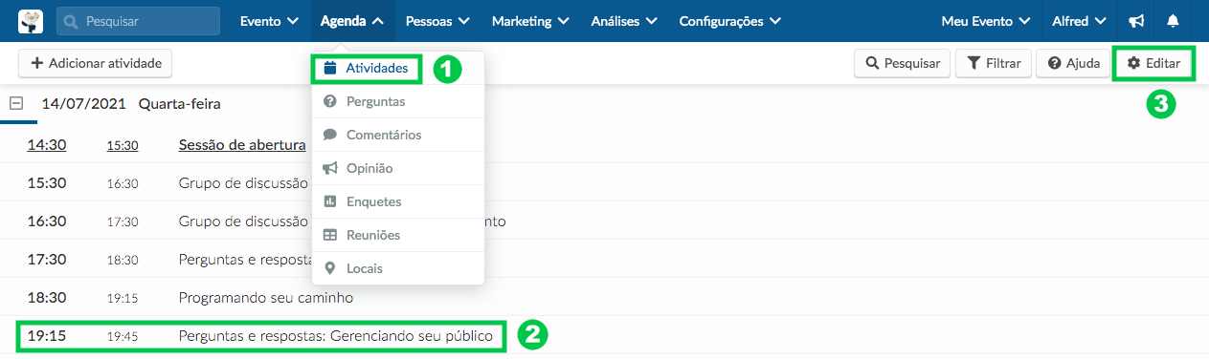Image resolution: width=1209 pixels, height=359 pixels.
Task: Click the Editar button
Action: tap(1153, 63)
